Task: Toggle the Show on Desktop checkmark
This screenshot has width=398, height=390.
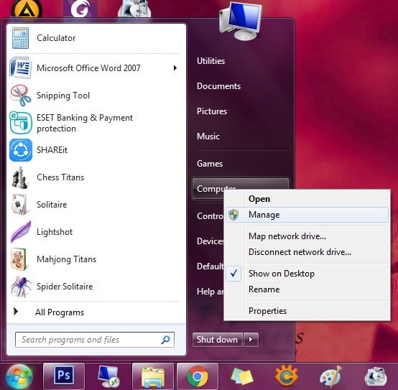Action: tap(233, 274)
